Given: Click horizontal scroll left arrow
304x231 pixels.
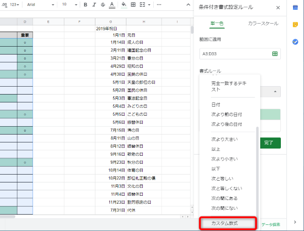Looking at the screenshot, I should coord(183,216).
